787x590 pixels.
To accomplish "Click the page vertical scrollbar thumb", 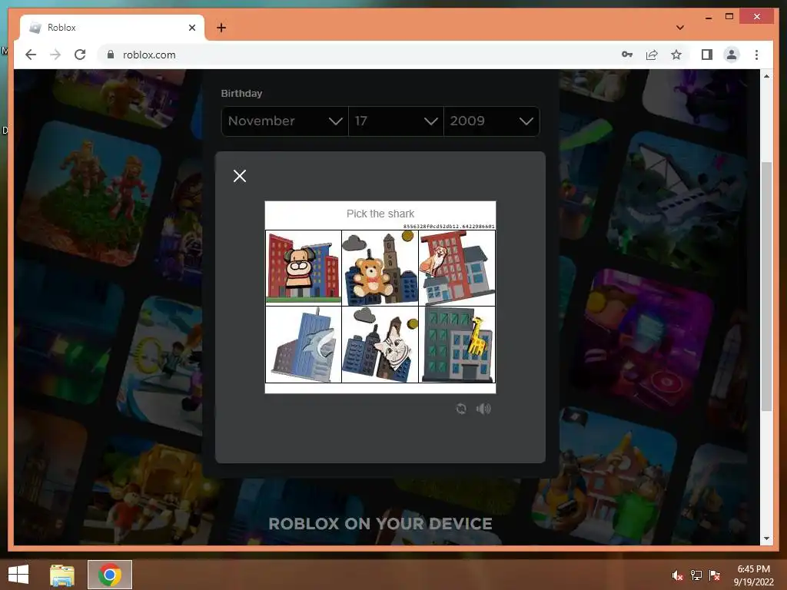I will (766, 286).
